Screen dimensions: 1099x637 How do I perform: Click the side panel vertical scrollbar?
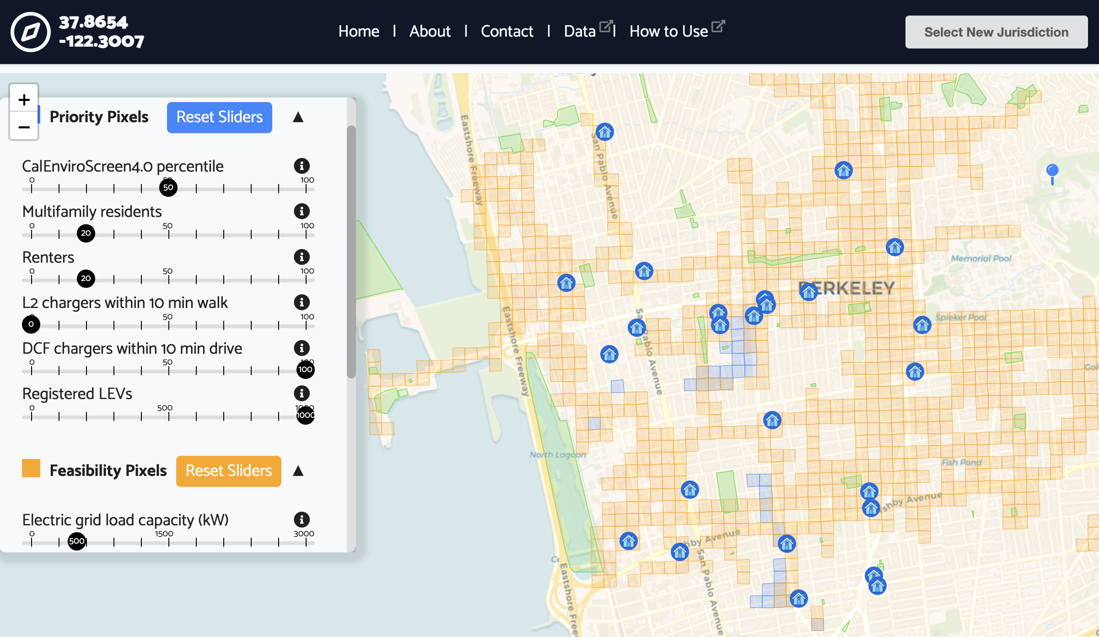[x=351, y=252]
